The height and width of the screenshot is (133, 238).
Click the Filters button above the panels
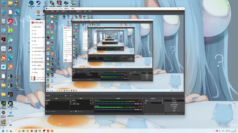(72, 96)
